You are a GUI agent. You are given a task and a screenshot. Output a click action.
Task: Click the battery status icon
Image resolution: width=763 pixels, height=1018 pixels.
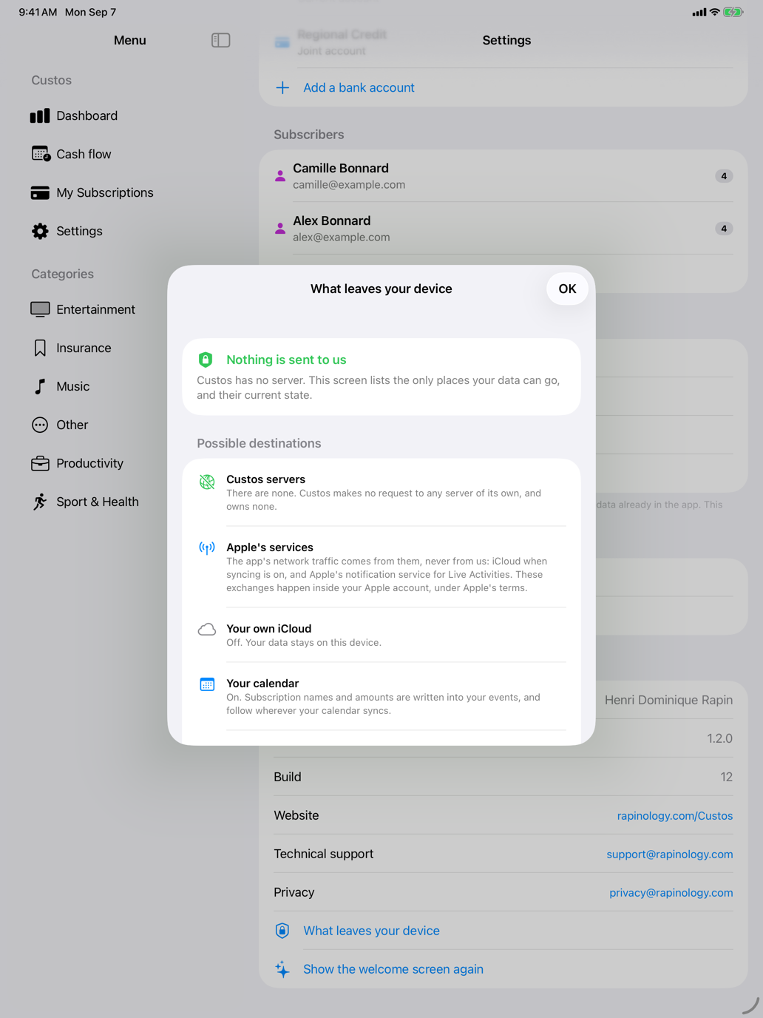[x=733, y=12]
